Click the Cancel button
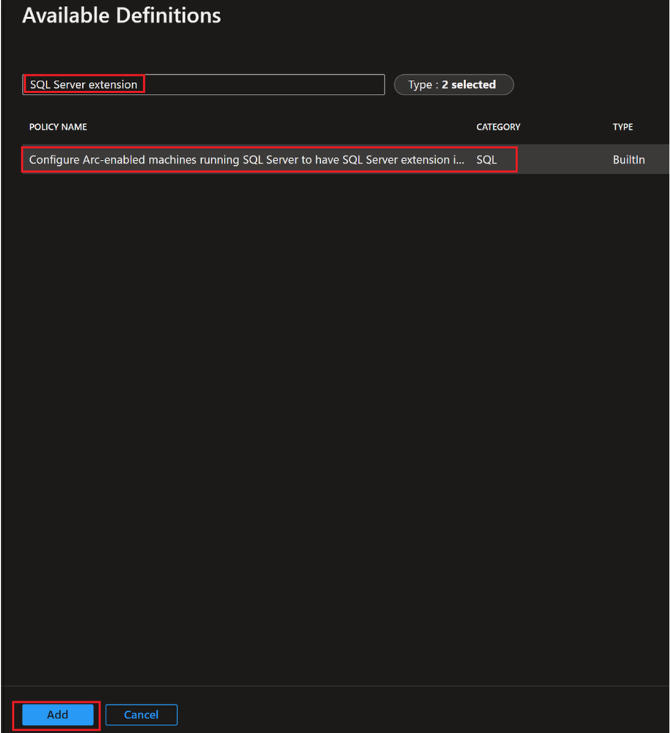This screenshot has height=733, width=670. [x=141, y=715]
